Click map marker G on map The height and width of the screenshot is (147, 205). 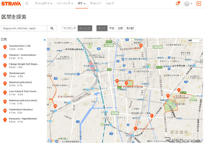click(x=55, y=107)
